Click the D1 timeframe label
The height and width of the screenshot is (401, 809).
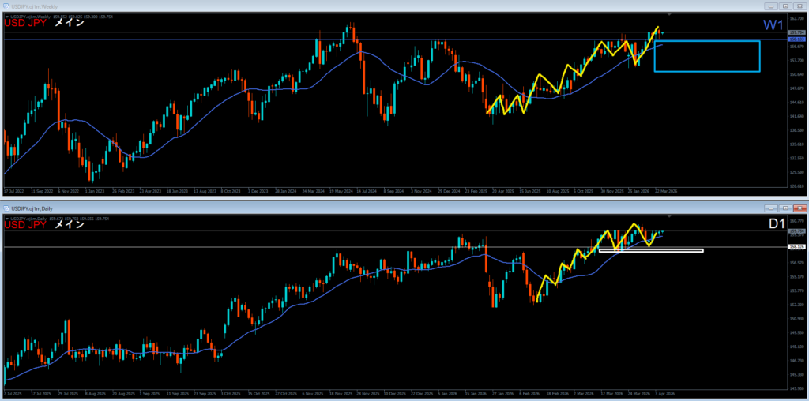tap(776, 225)
